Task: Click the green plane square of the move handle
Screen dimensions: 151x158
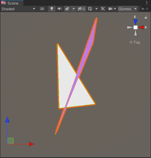Action: pyautogui.click(x=11, y=141)
